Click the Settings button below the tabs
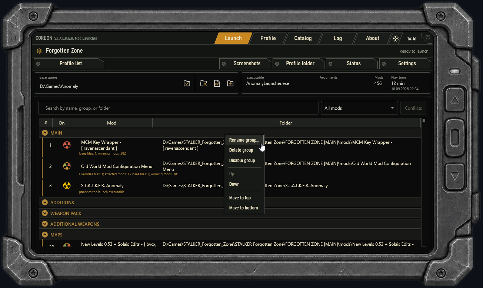Viewport: 483px width, 288px height. pos(406,63)
